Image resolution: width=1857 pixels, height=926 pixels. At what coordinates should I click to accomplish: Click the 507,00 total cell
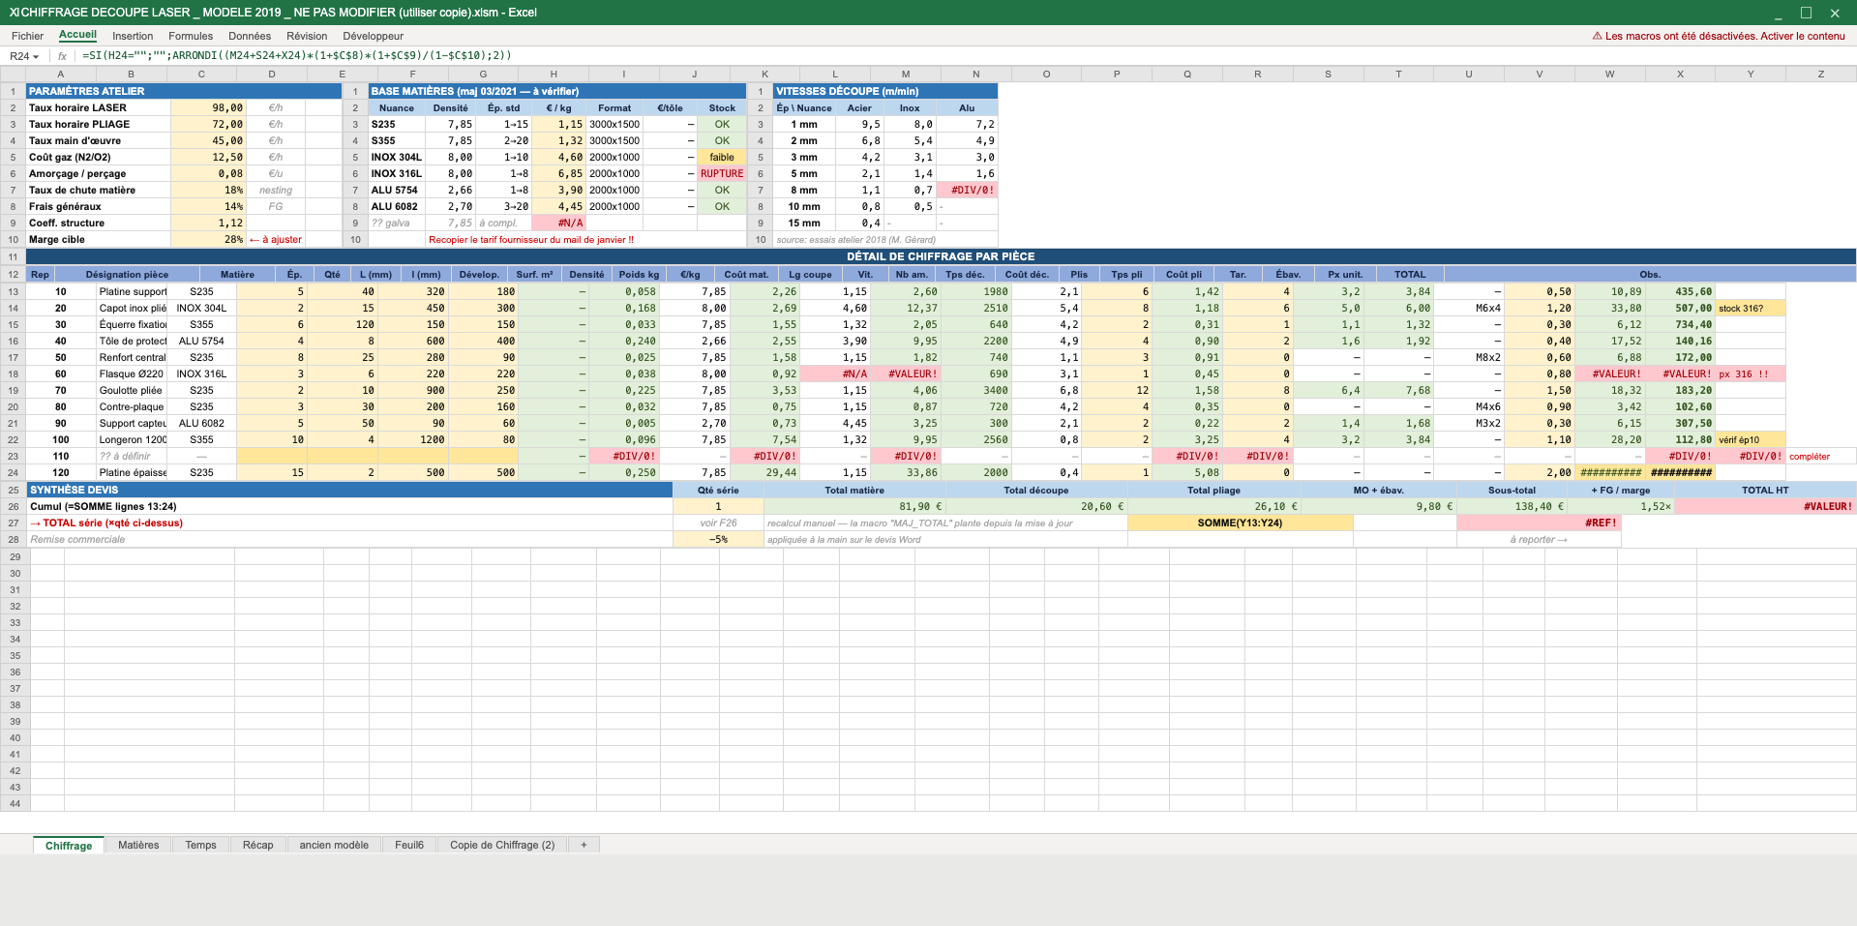(1680, 309)
